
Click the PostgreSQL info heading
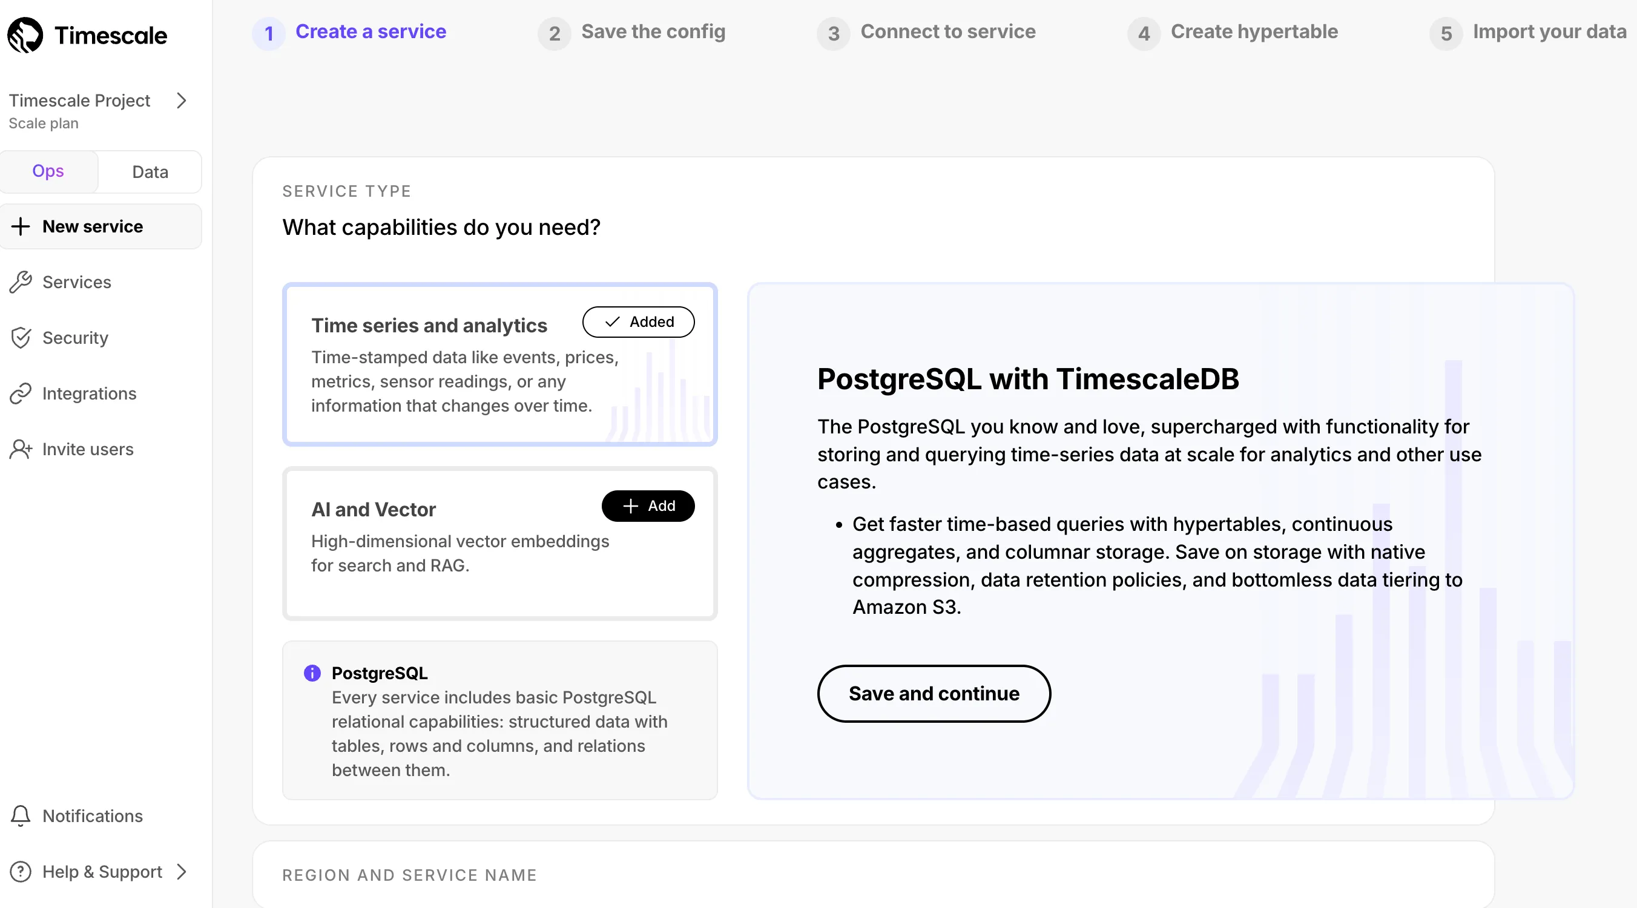tap(380, 673)
